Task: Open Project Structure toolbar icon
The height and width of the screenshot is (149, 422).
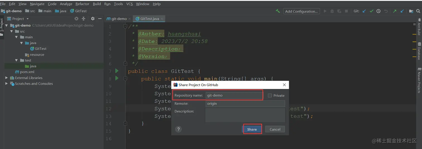Action: tap(411, 11)
